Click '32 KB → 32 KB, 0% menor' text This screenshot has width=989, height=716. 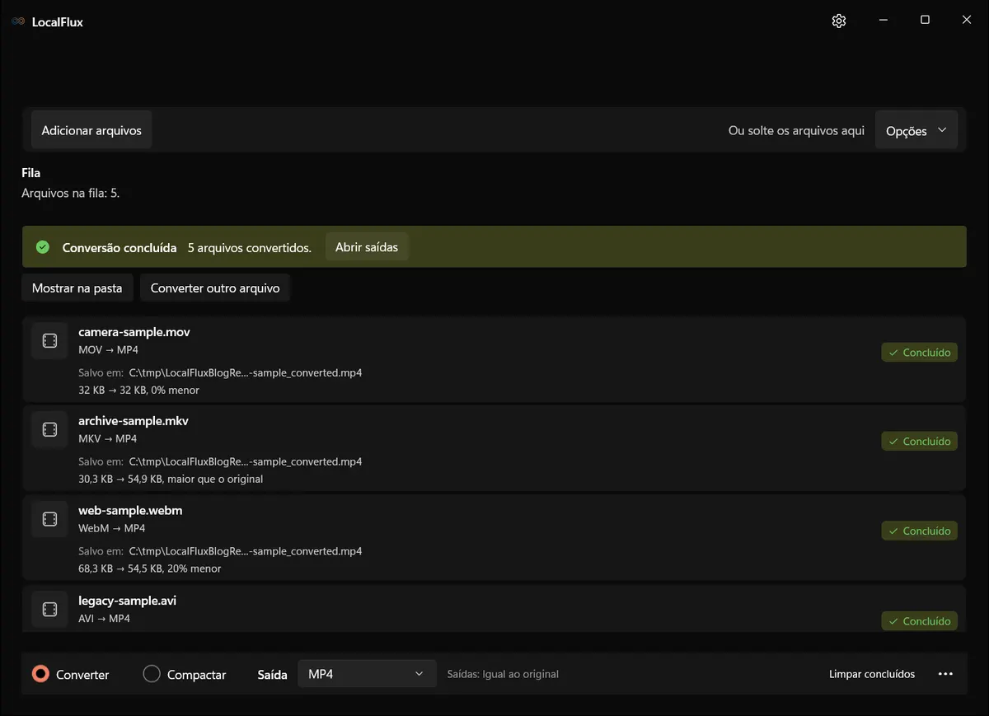click(138, 390)
